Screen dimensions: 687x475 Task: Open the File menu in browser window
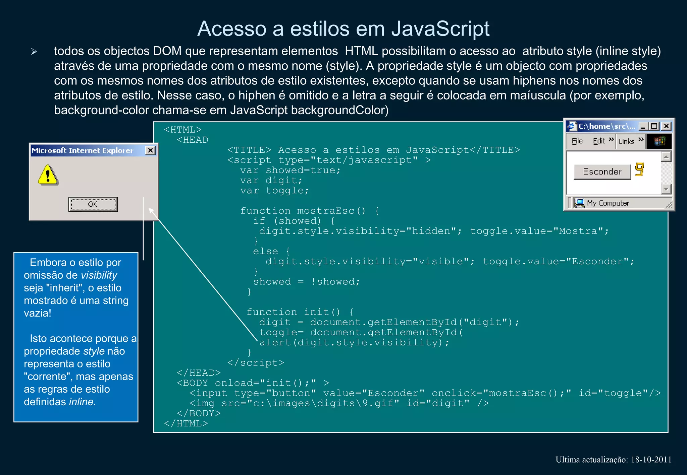(577, 141)
